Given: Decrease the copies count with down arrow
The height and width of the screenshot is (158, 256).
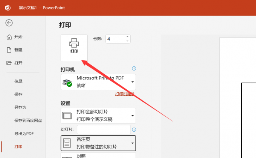Looking at the screenshot, I should 127,41.
